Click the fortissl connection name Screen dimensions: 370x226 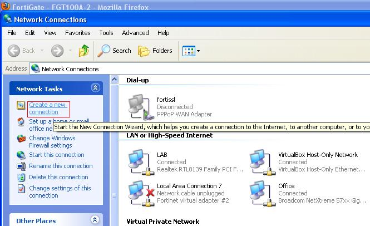166,100
